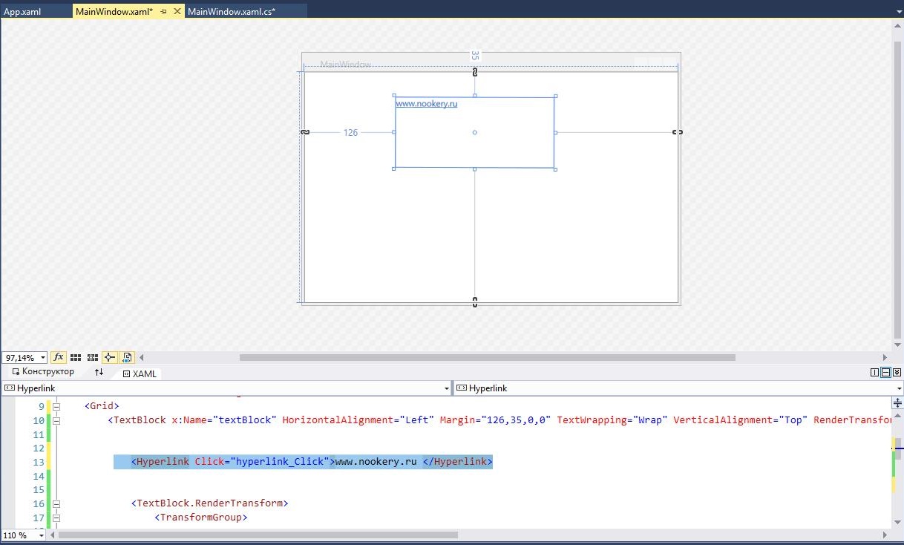The image size is (904, 545).
Task: Click the x:Name="textBlock" attribute text
Action: coord(224,420)
